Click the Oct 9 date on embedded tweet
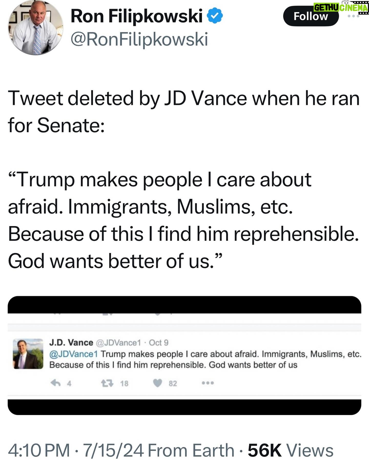Image resolution: width=369 pixels, height=462 pixels. pos(159,343)
